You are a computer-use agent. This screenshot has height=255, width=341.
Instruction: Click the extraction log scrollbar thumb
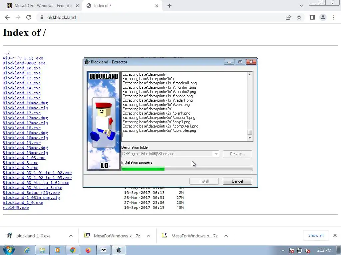pyautogui.click(x=250, y=132)
